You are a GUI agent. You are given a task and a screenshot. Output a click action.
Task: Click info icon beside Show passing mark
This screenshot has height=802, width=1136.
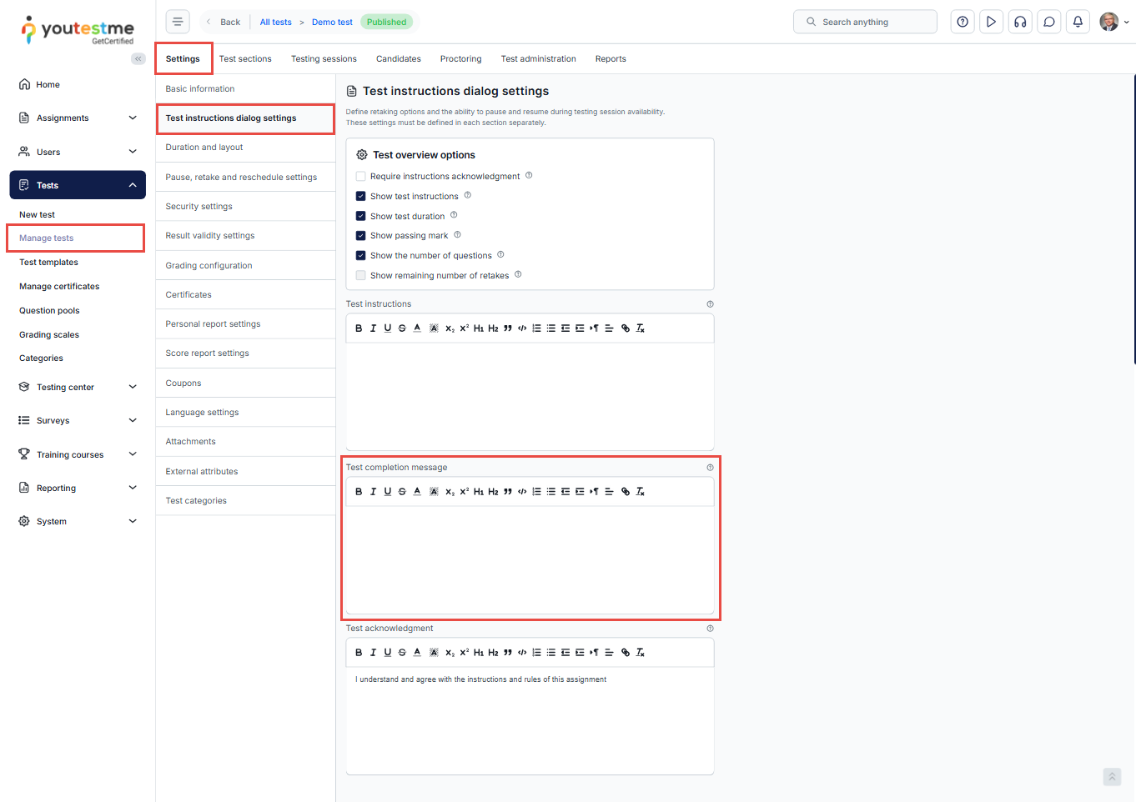click(457, 235)
